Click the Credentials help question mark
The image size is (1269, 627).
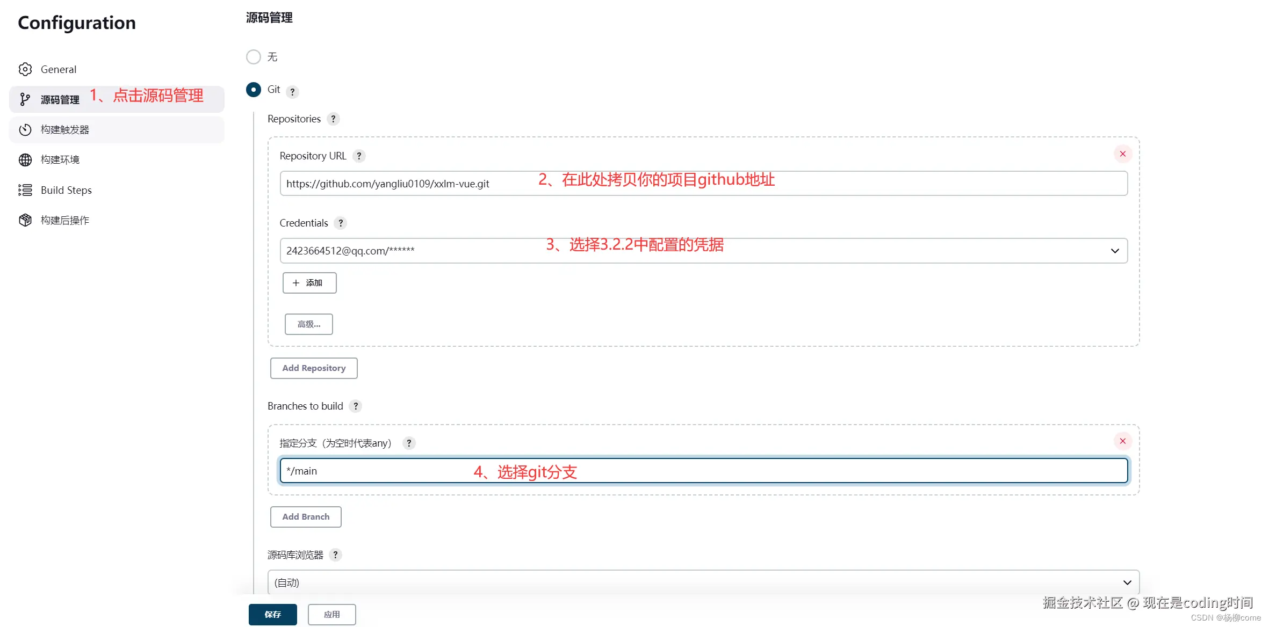coord(341,223)
